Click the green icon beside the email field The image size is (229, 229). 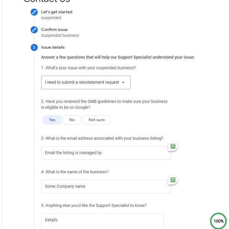pyautogui.click(x=173, y=146)
